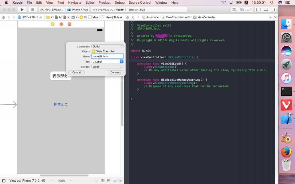295x184 pixels.
Task: Zoom in the storyboard canvas
Action: click(71, 181)
